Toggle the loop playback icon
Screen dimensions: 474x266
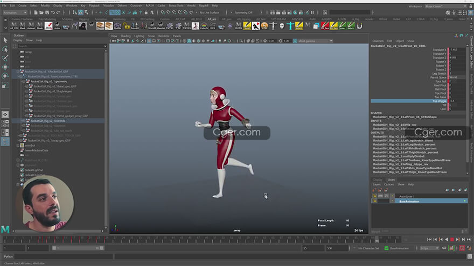coord(444,248)
